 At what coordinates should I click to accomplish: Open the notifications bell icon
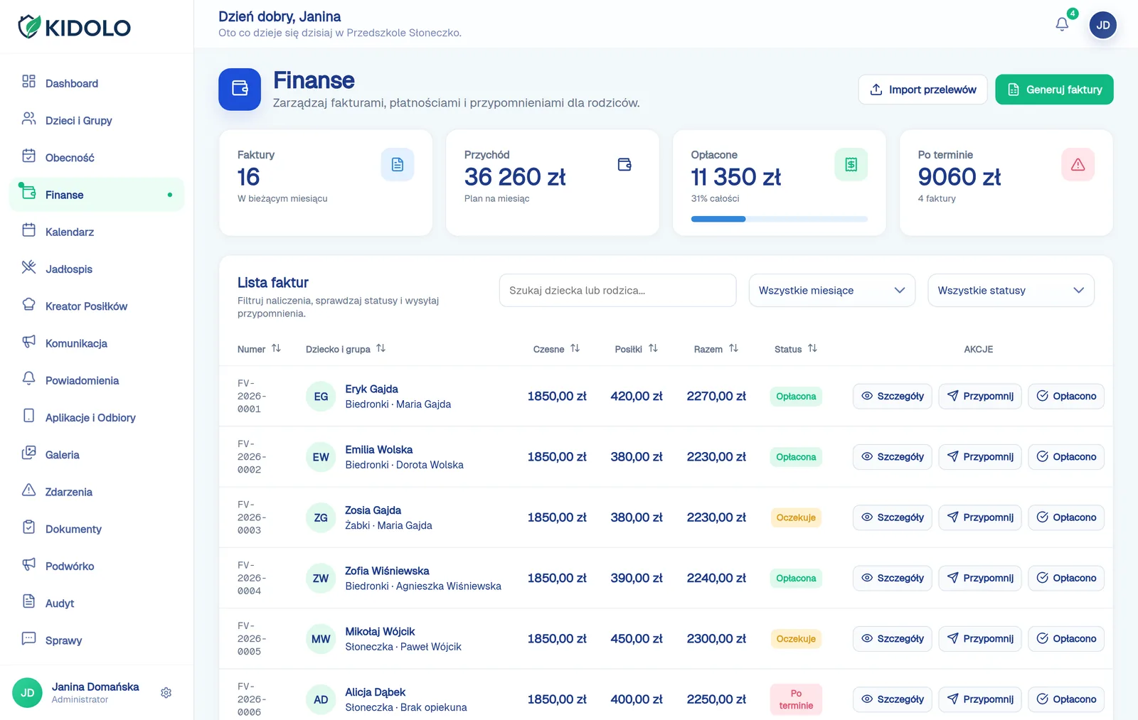1062,24
